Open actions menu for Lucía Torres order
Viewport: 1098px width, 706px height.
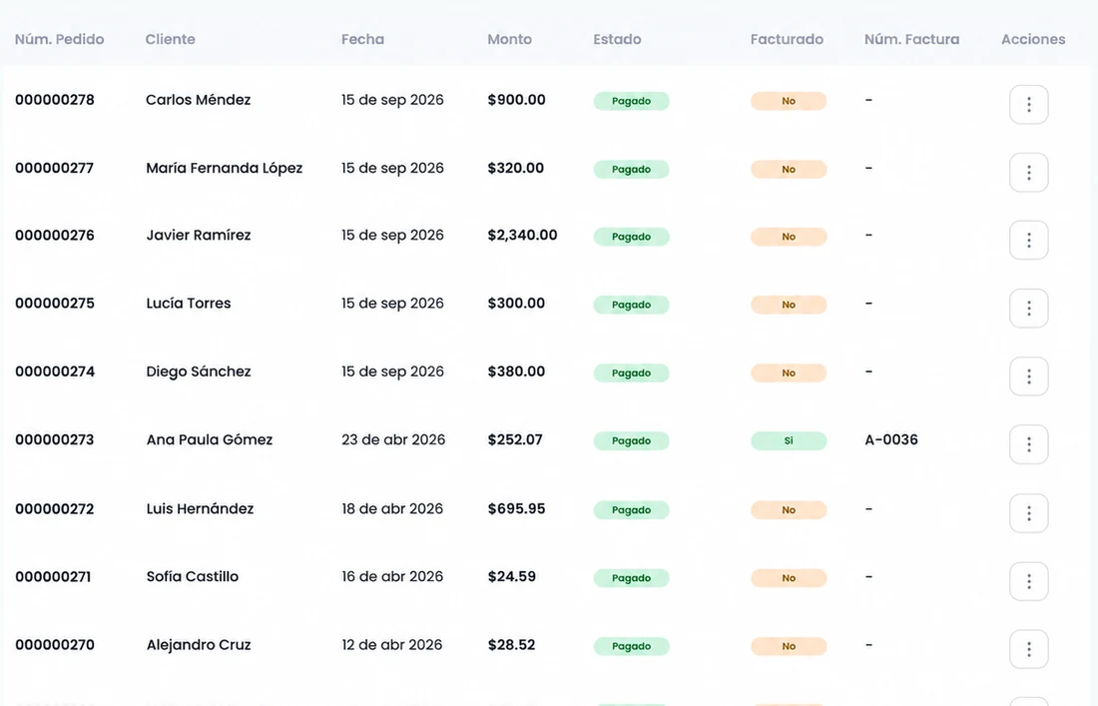tap(1029, 309)
